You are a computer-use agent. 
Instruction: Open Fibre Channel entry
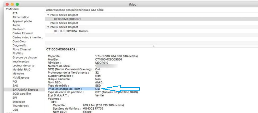[21, 49]
